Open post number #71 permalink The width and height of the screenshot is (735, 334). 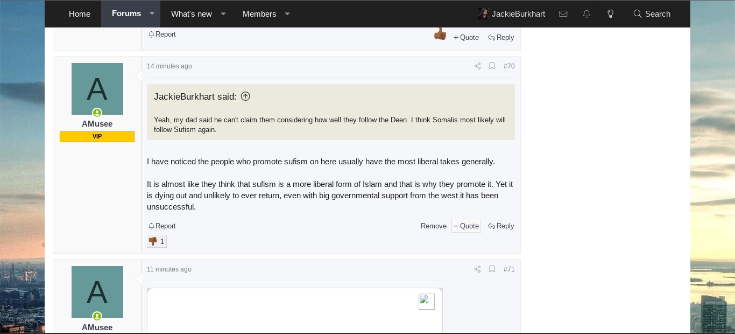[x=509, y=269]
